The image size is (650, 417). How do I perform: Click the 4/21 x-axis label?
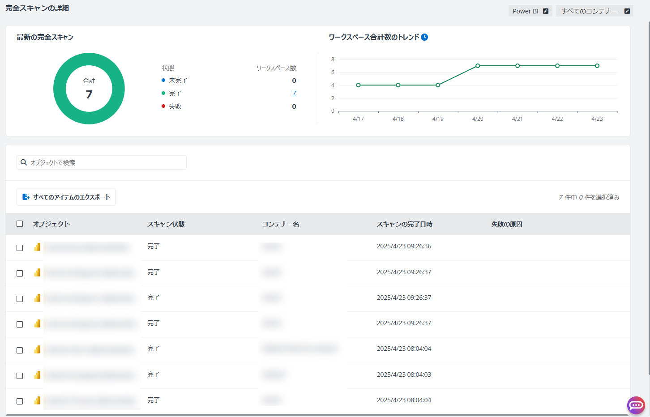point(517,119)
